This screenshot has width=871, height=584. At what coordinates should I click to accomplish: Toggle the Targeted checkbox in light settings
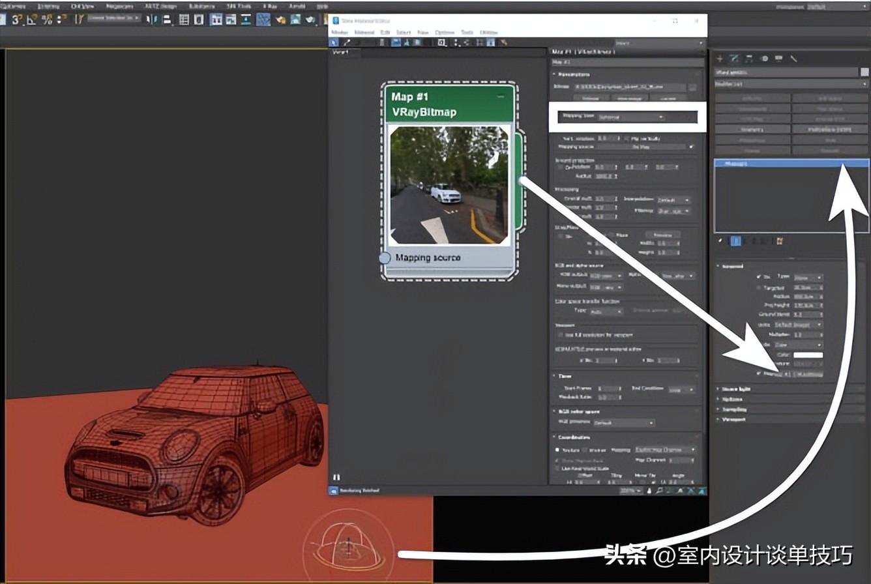(x=758, y=288)
